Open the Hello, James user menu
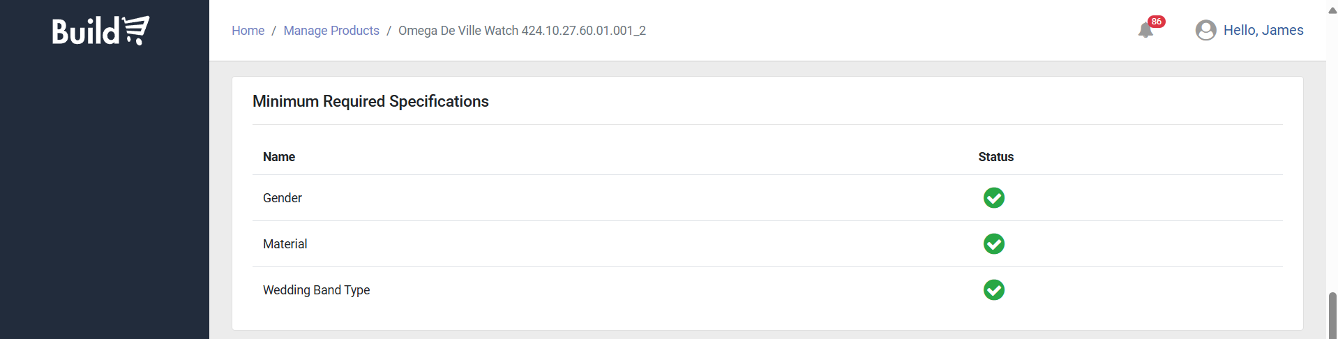 point(1263,31)
